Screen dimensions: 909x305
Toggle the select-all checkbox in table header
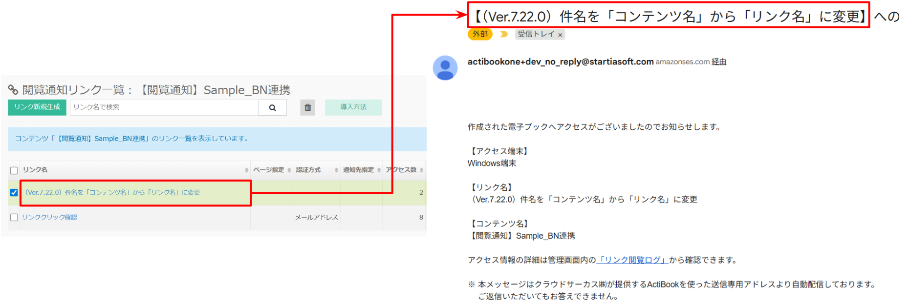[14, 170]
